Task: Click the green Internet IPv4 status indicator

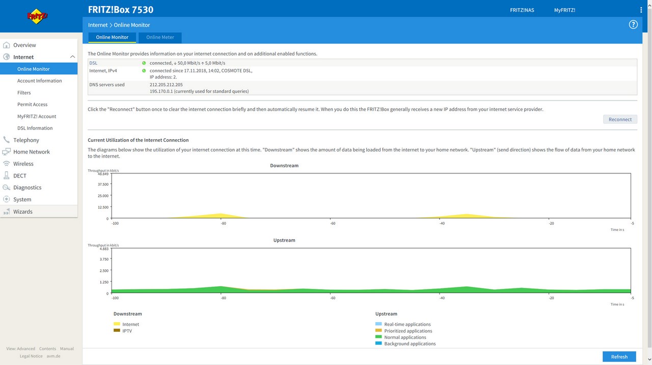Action: click(x=144, y=71)
